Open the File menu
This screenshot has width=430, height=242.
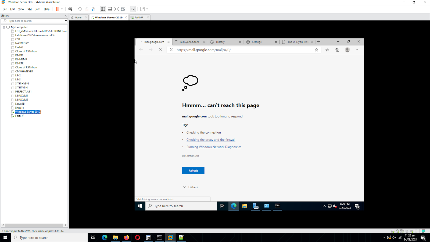point(5,9)
